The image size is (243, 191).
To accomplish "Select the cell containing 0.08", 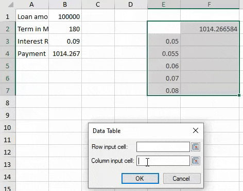I will (164, 90).
